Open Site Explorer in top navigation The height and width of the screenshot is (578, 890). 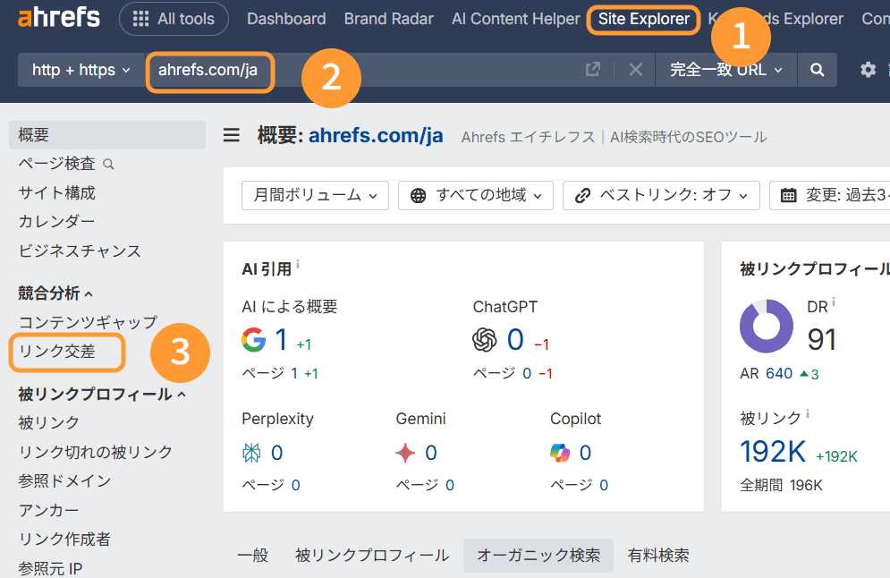point(644,19)
